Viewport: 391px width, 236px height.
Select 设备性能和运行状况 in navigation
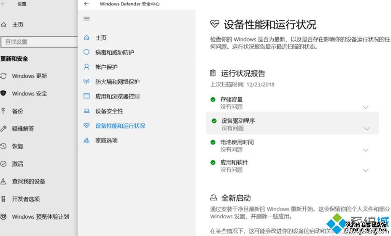point(120,126)
